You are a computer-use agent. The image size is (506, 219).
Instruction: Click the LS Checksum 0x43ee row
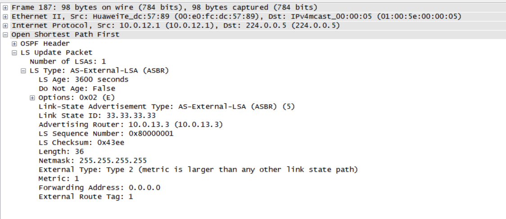pos(81,142)
